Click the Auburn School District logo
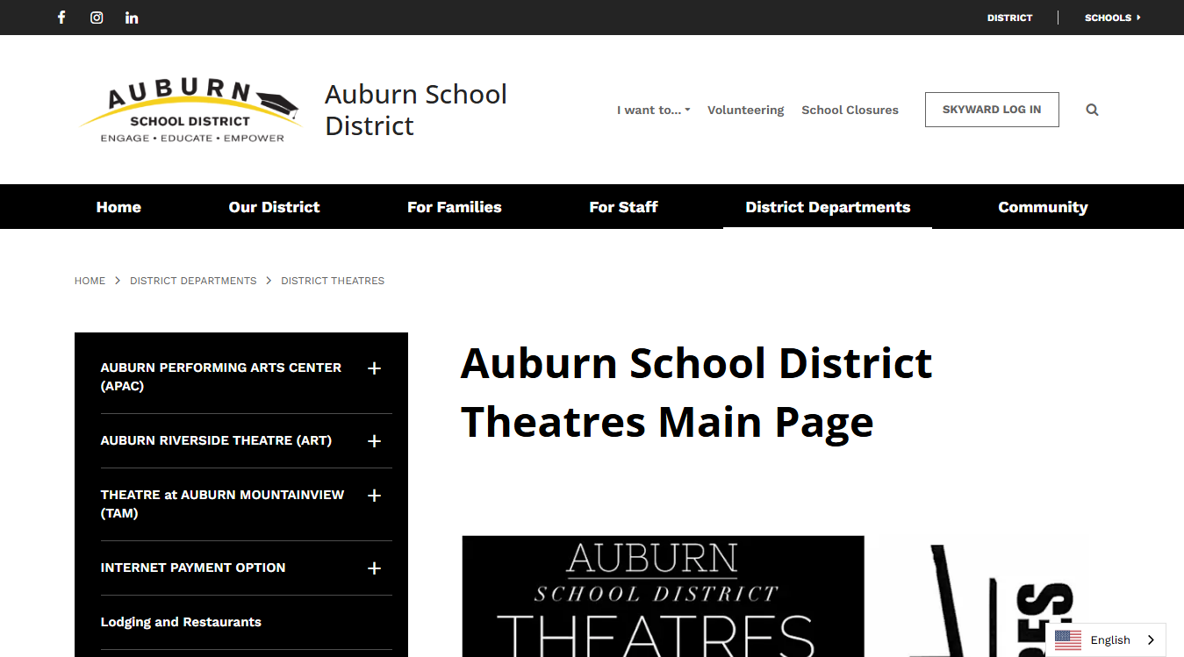Image resolution: width=1184 pixels, height=657 pixels. tap(190, 111)
